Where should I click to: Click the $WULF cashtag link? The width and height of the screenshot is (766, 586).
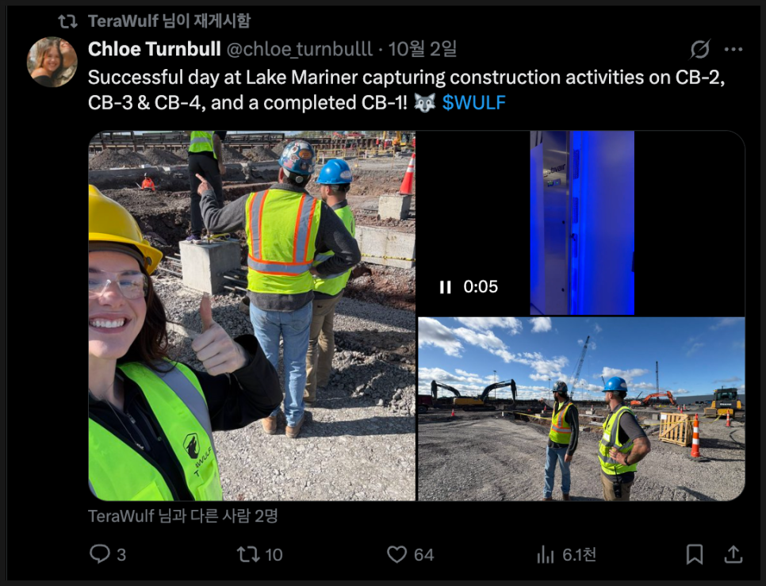pyautogui.click(x=473, y=102)
